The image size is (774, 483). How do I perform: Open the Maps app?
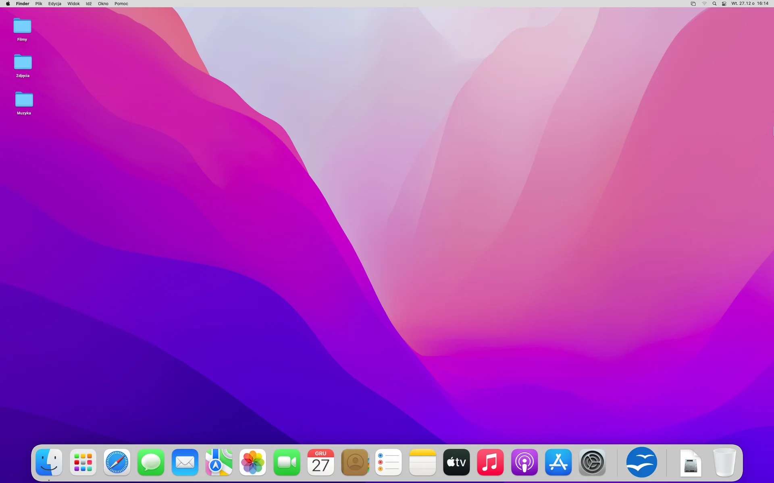click(219, 462)
